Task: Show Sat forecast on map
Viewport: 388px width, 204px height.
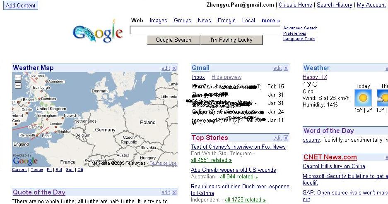Action: pos(59,170)
